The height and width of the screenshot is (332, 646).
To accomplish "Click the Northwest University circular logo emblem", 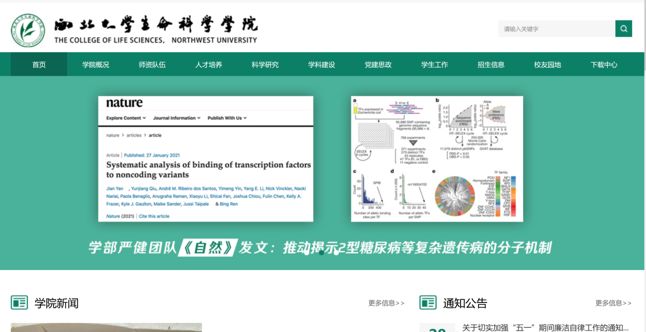I will point(28,30).
